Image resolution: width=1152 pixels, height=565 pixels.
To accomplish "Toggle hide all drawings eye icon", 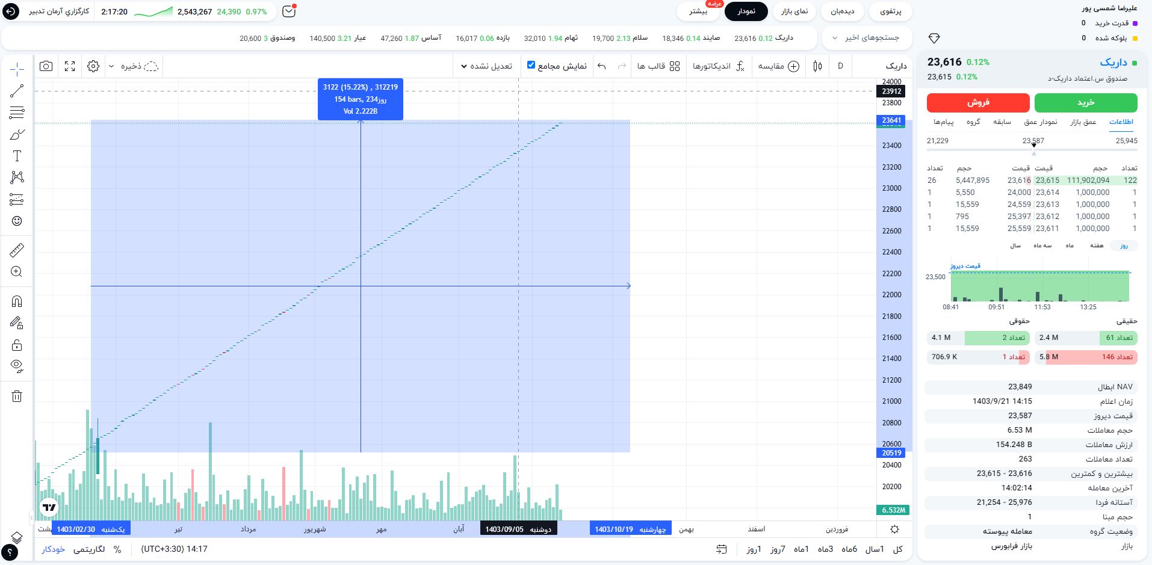I will pos(17,366).
